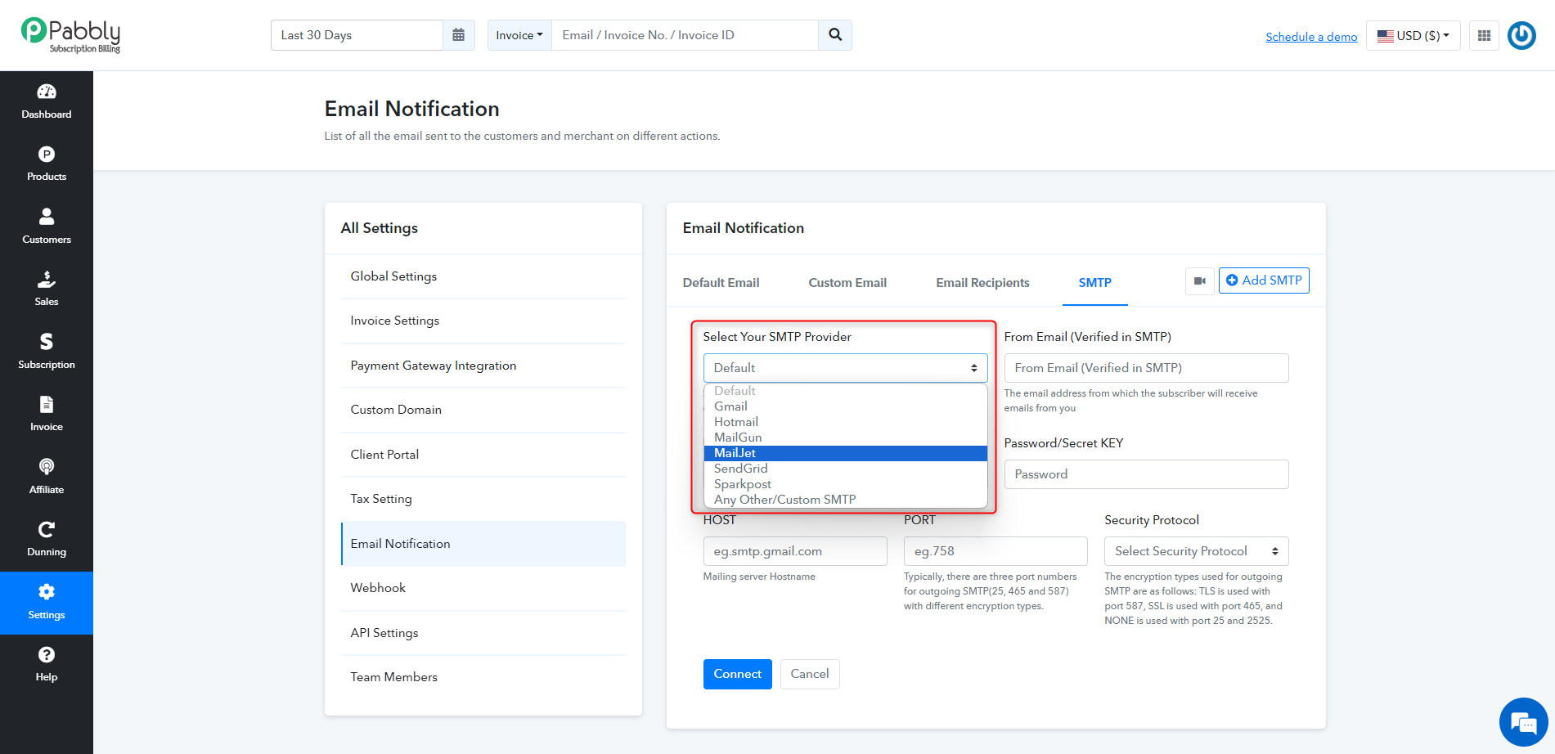Open the Sales sidebar icon
This screenshot has height=754, width=1555.
click(x=47, y=289)
